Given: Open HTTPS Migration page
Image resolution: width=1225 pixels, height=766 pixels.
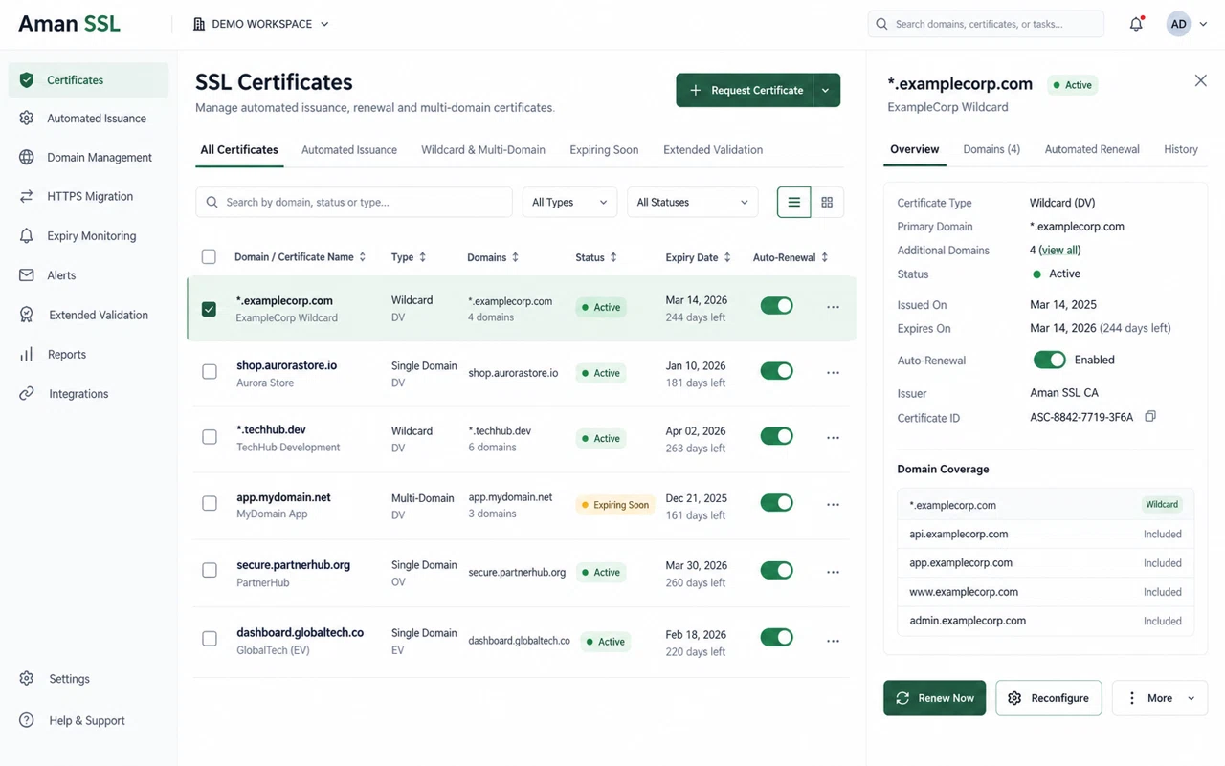Looking at the screenshot, I should (x=88, y=196).
